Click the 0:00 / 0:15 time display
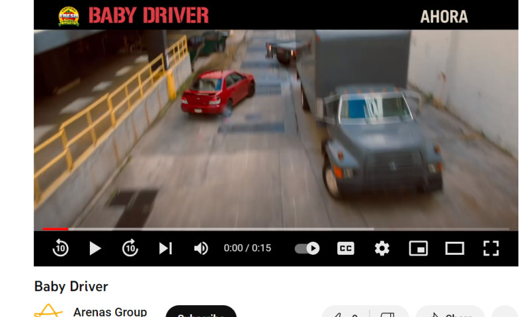529x317 pixels. pos(247,248)
